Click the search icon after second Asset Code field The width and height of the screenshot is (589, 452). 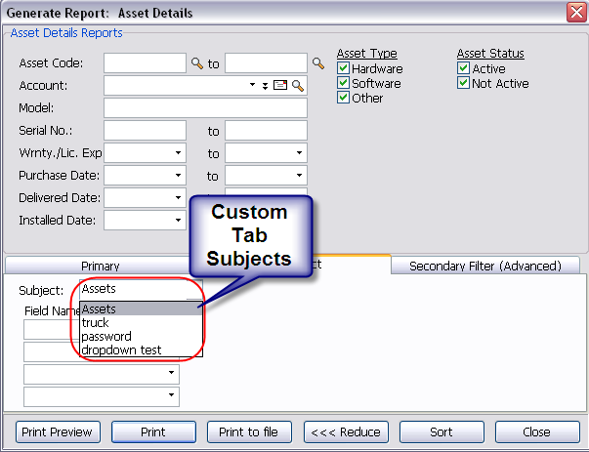click(317, 63)
